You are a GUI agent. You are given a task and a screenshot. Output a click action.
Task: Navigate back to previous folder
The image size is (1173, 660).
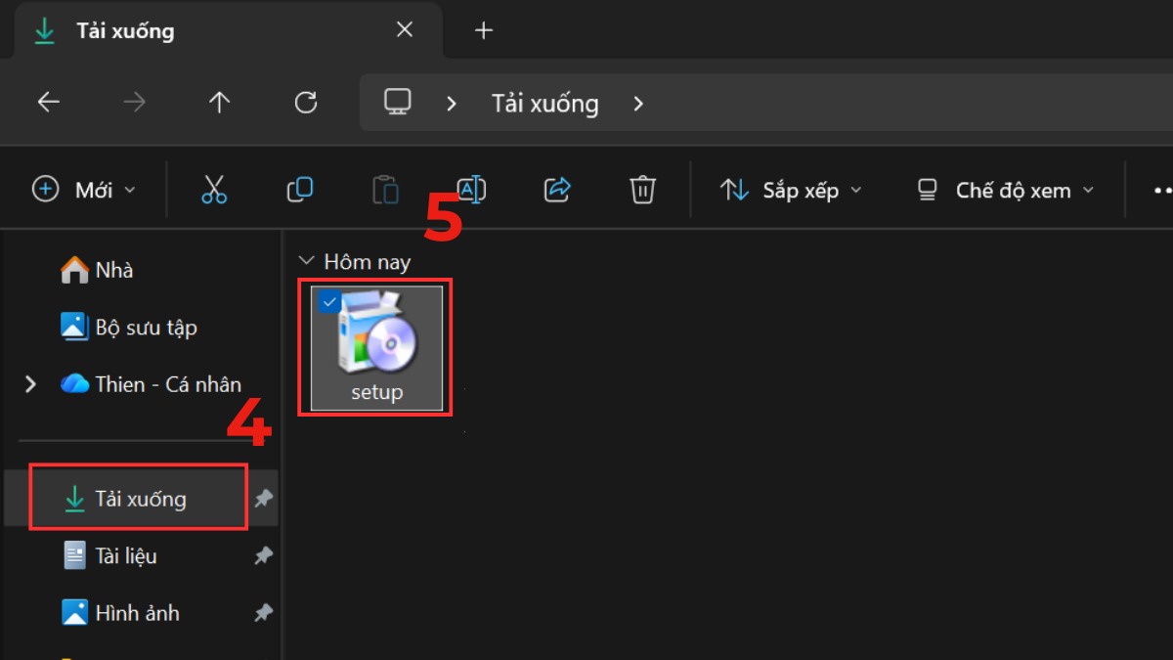pos(49,103)
